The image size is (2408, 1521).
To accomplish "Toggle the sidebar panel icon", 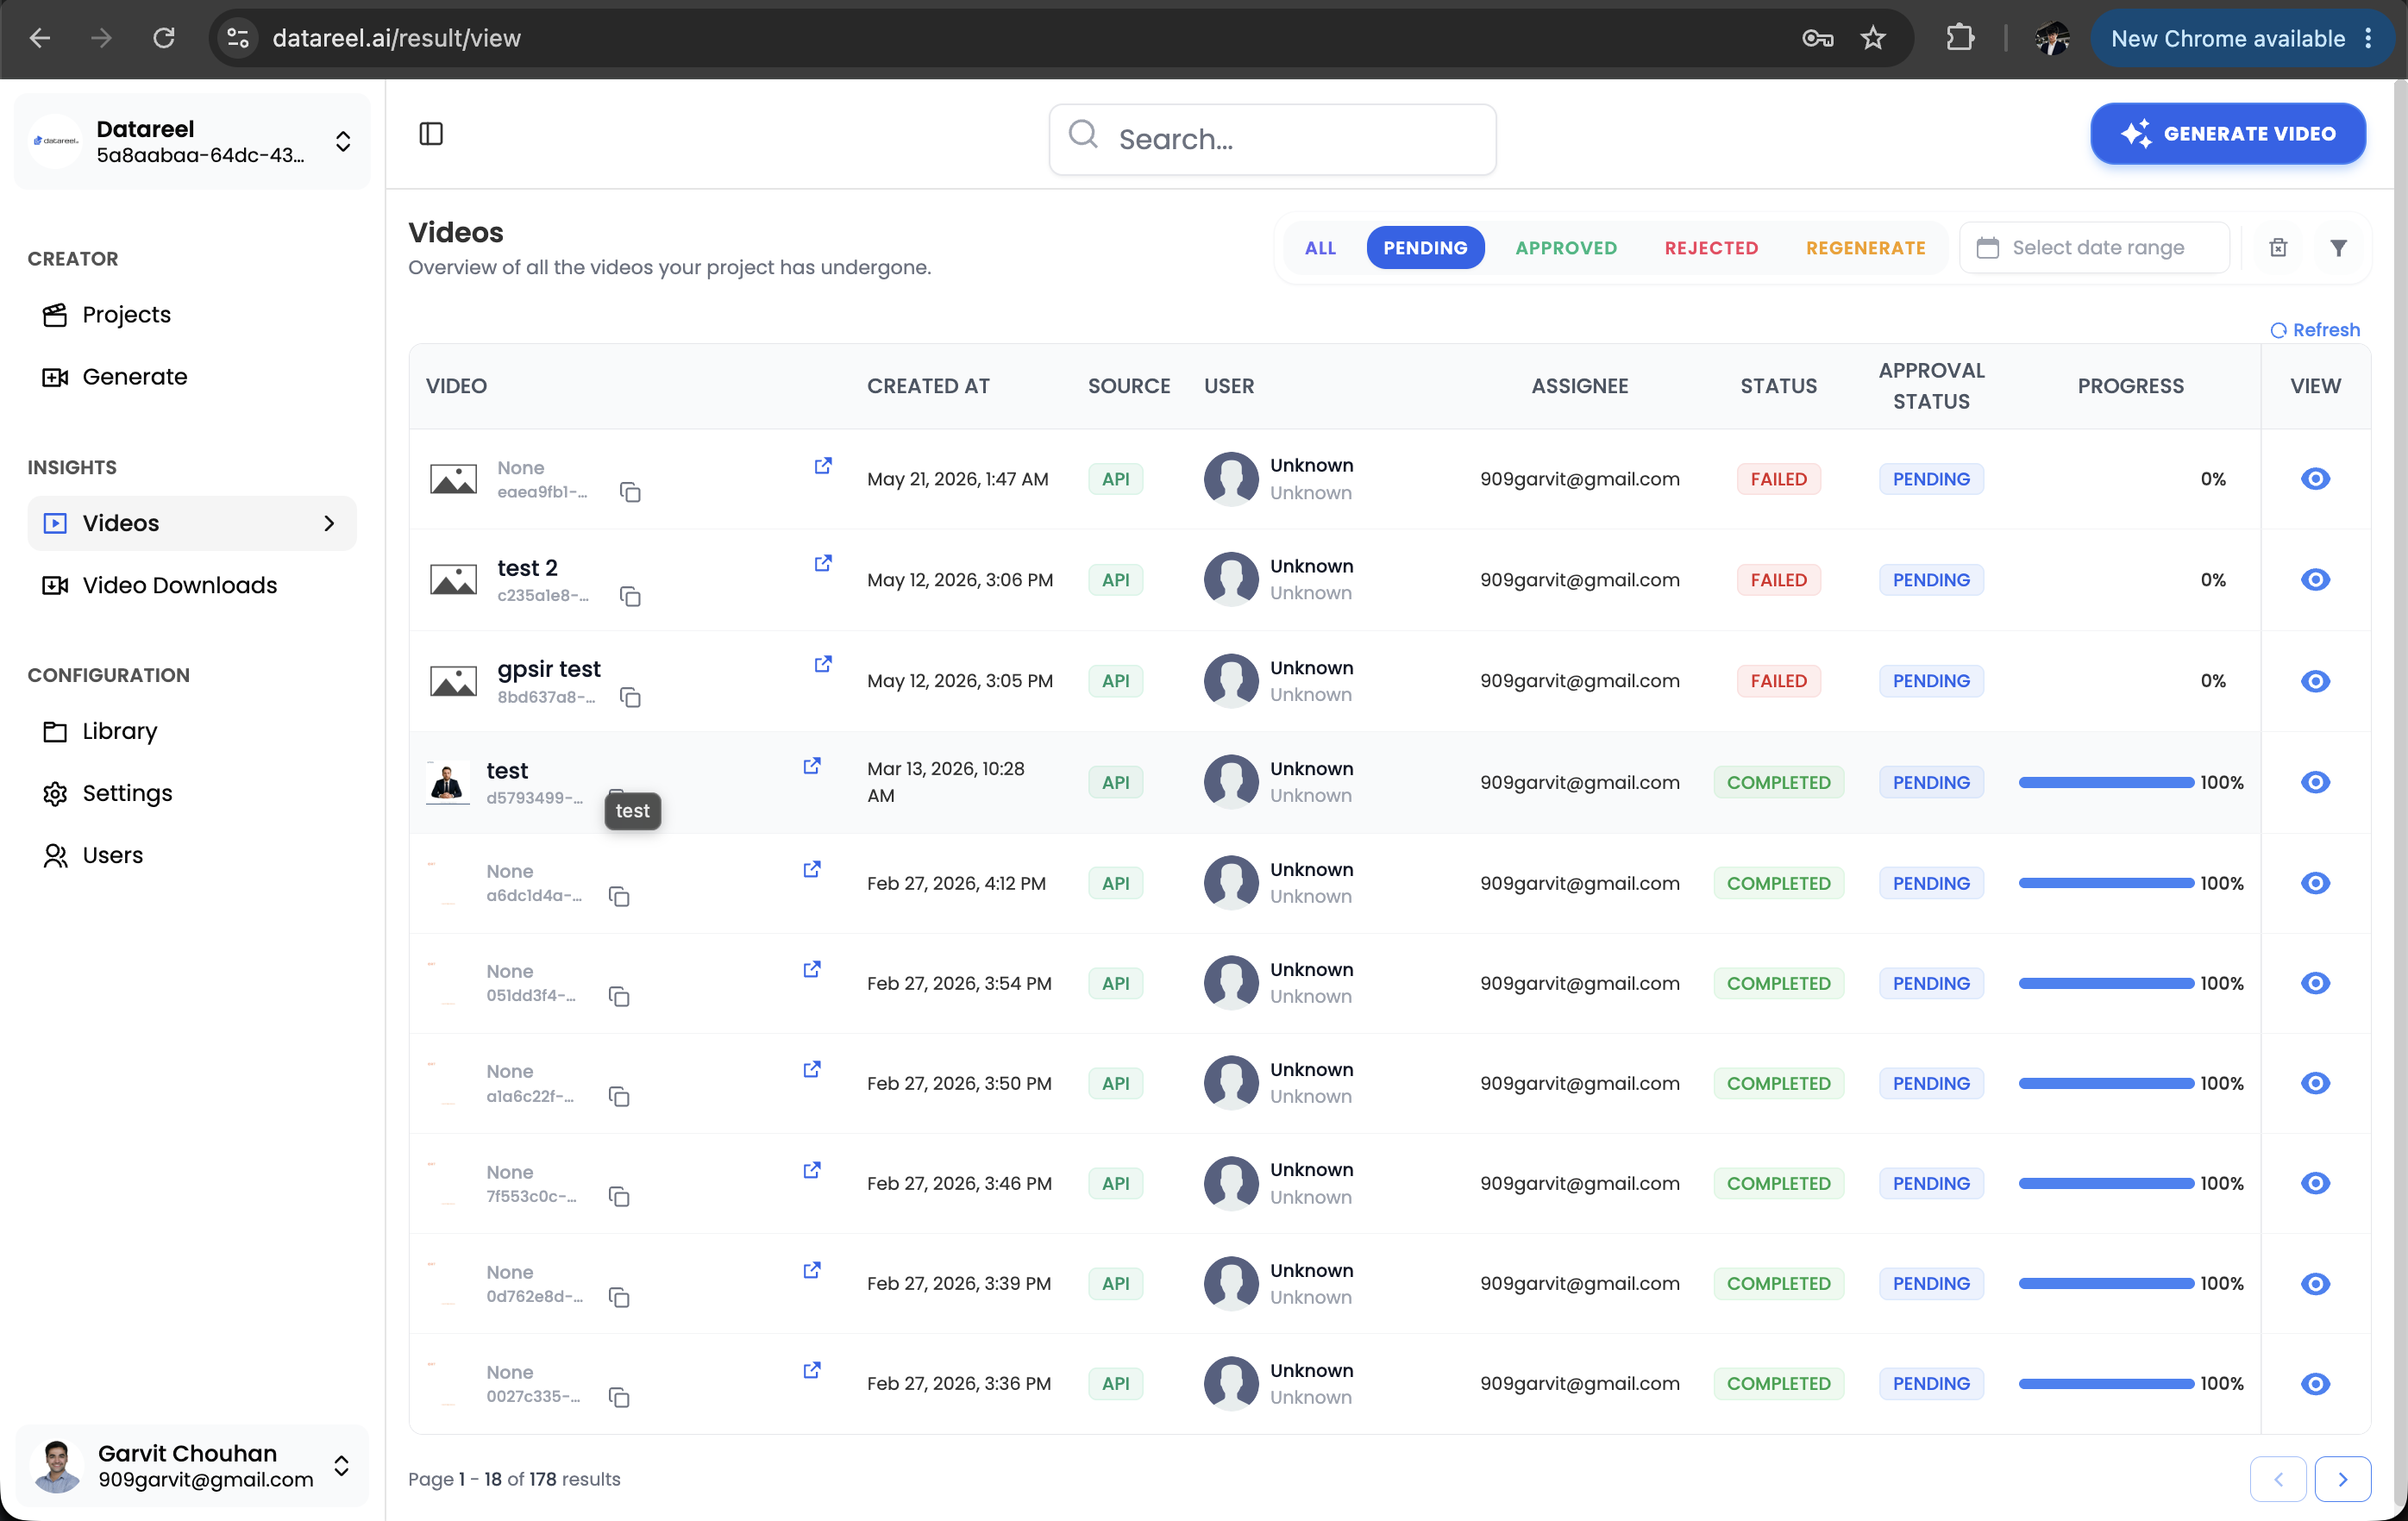I will click(431, 134).
